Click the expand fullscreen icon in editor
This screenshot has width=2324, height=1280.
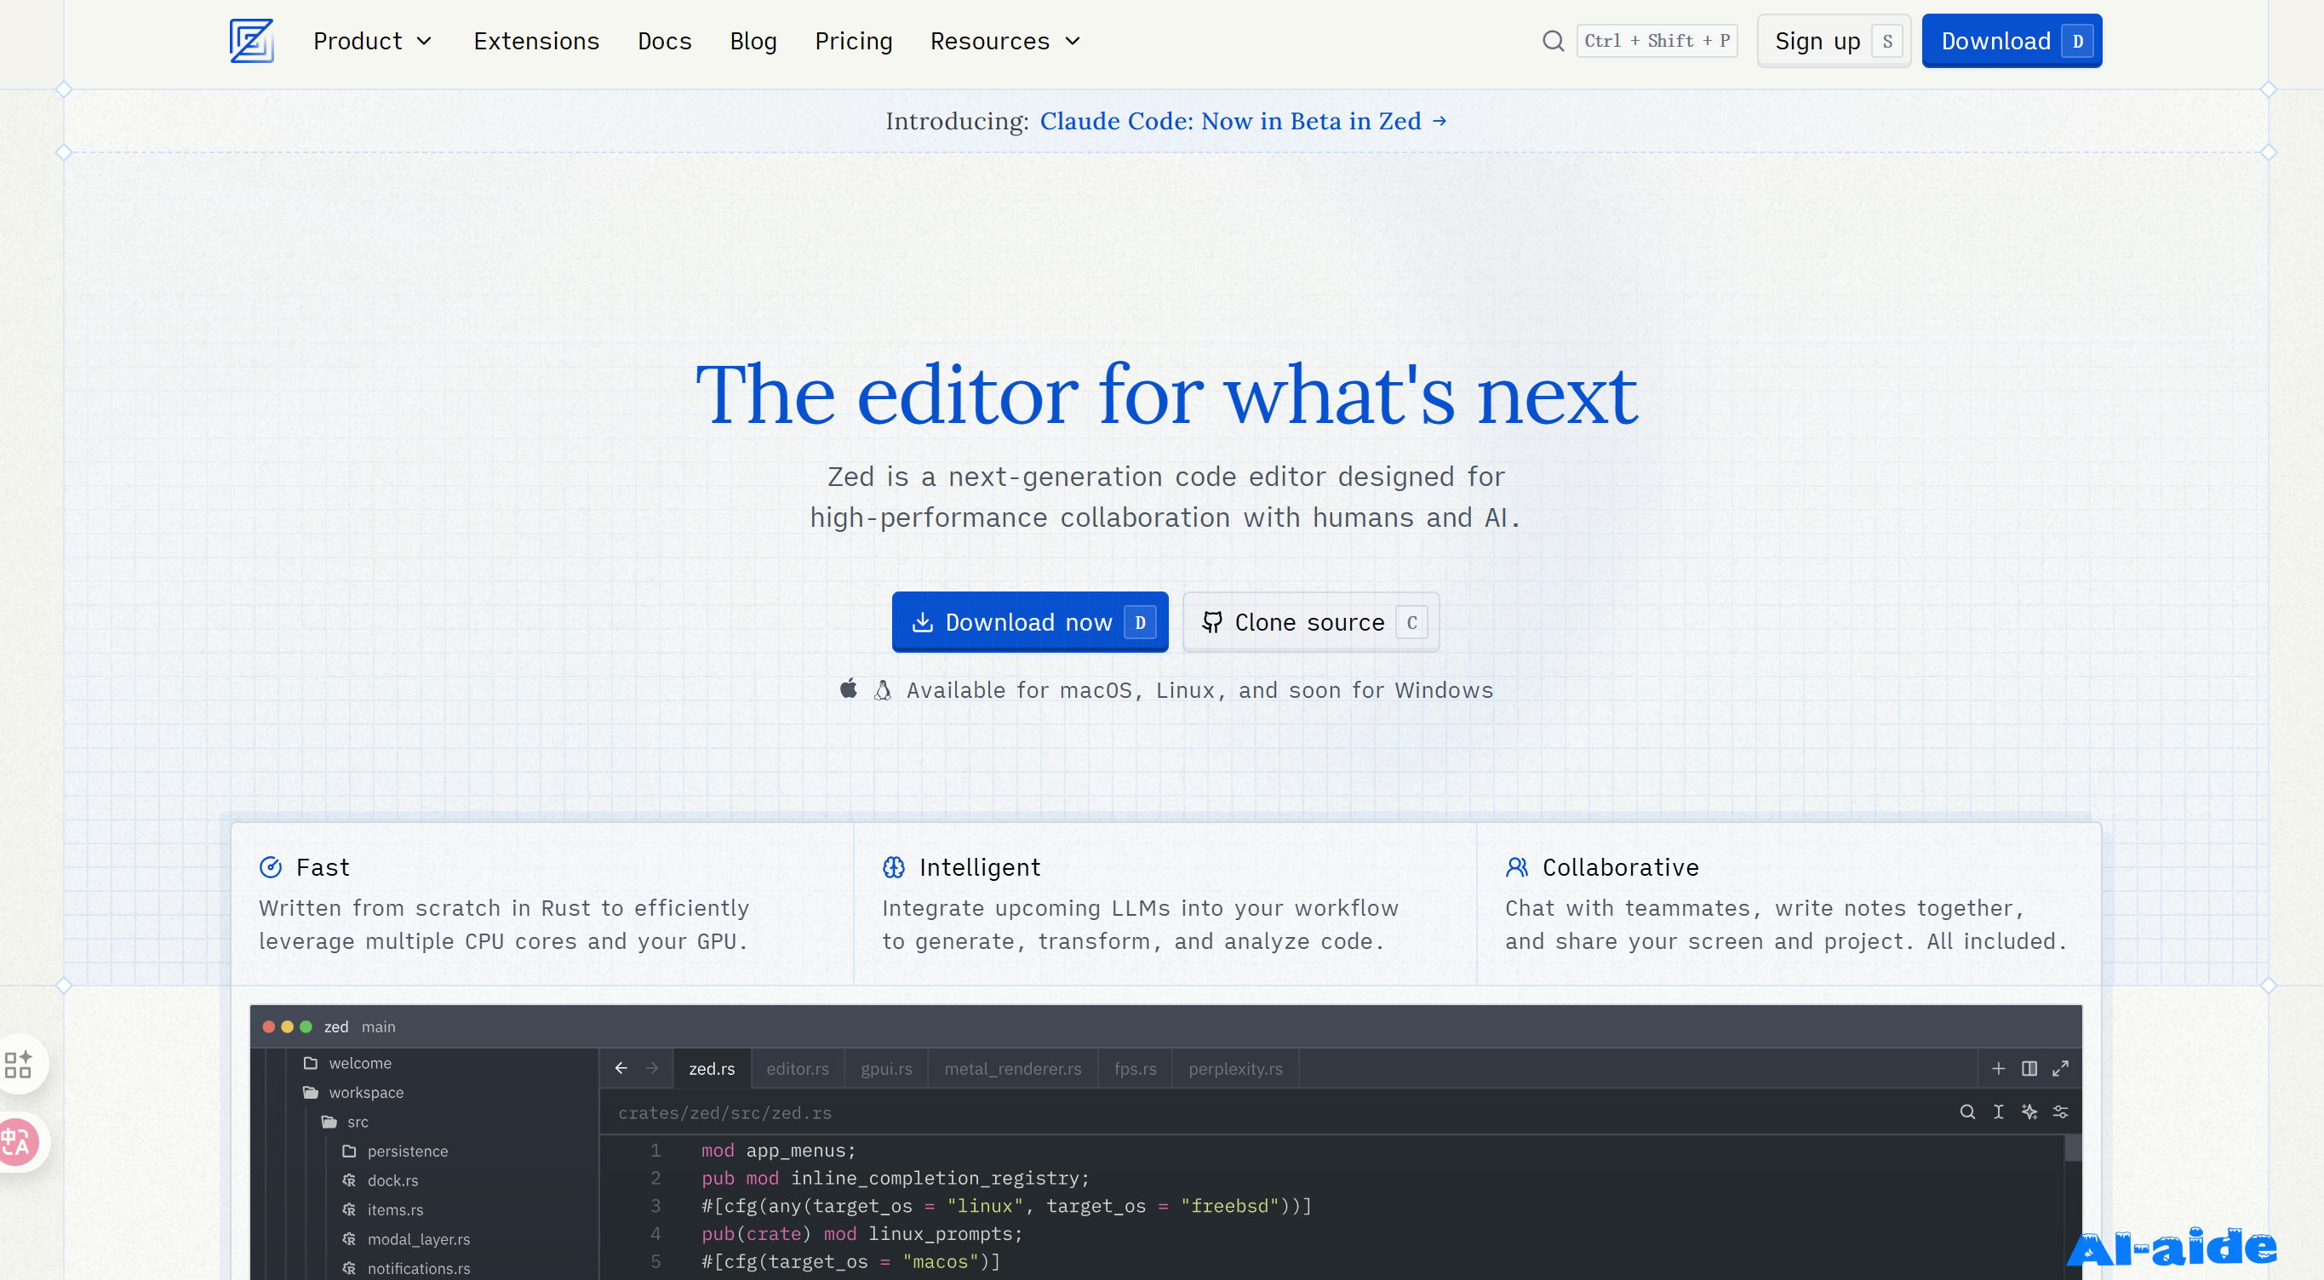(x=2061, y=1069)
